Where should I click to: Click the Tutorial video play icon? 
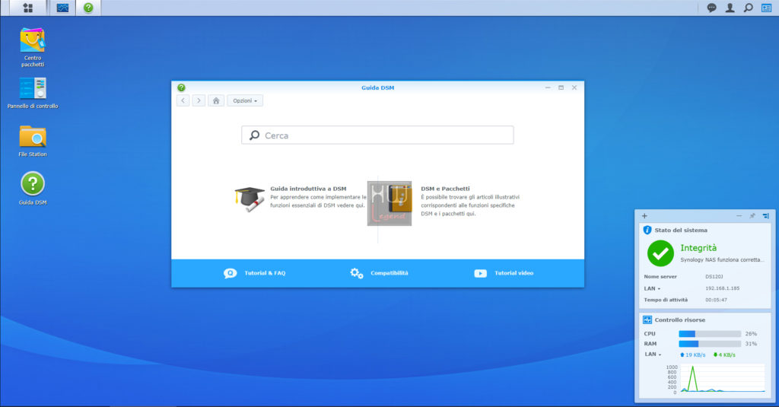pos(481,273)
